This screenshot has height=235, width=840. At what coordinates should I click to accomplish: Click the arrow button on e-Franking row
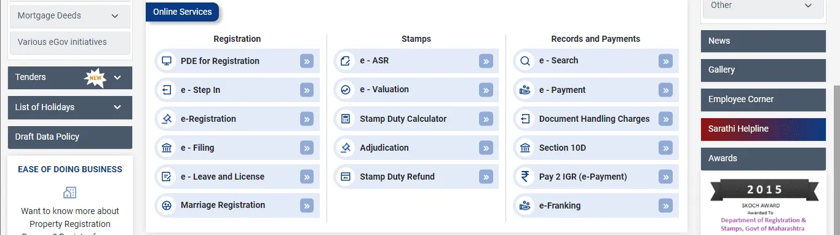[665, 205]
